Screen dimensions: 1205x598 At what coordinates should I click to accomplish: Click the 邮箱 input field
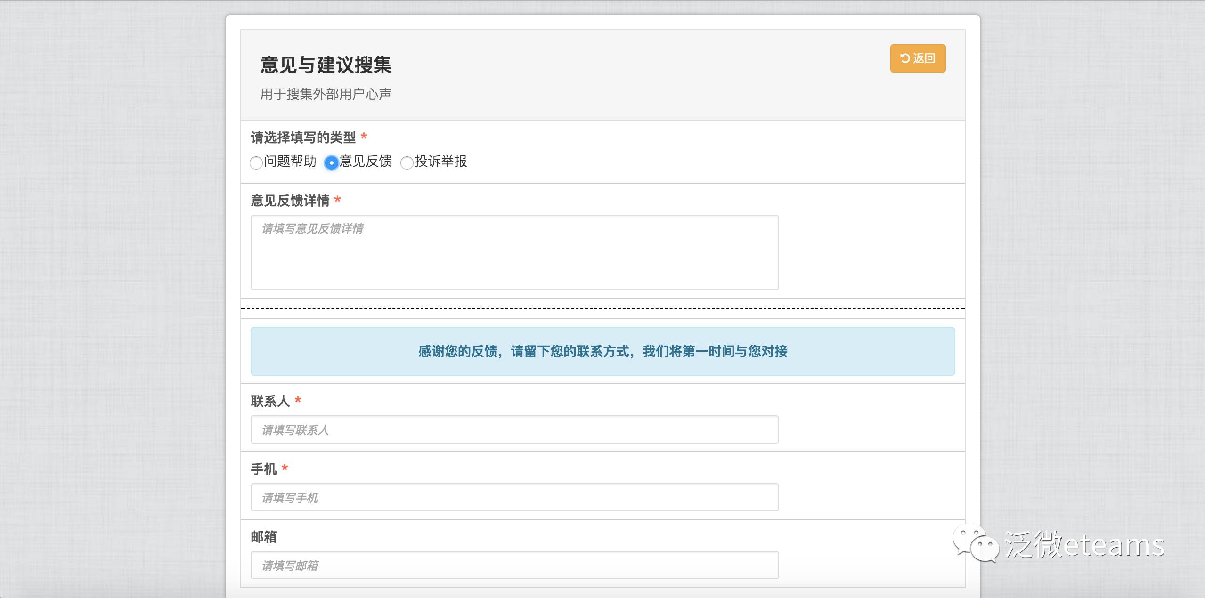click(514, 565)
